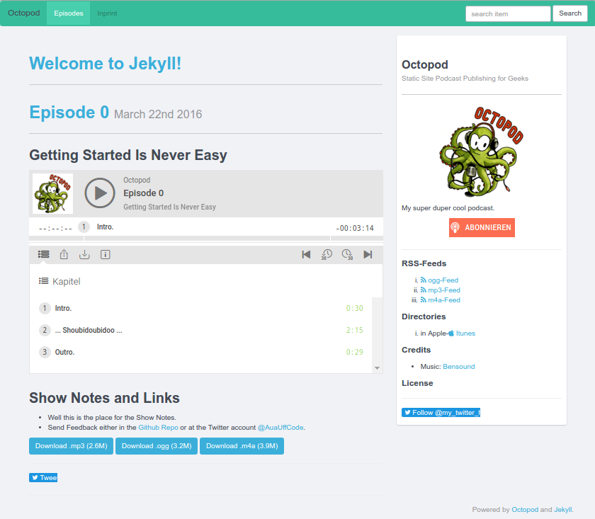This screenshot has width=595, height=519.
Task: Jump to previous chapter
Action: point(306,255)
